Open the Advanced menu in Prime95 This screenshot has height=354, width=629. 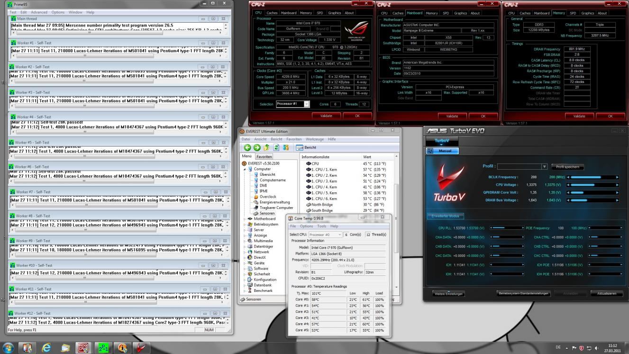tap(39, 12)
